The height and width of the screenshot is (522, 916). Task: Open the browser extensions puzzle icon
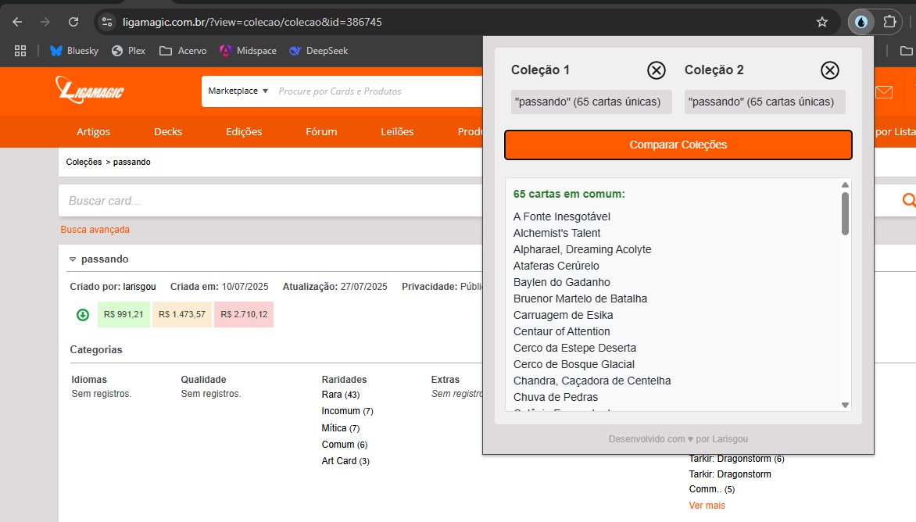(889, 22)
